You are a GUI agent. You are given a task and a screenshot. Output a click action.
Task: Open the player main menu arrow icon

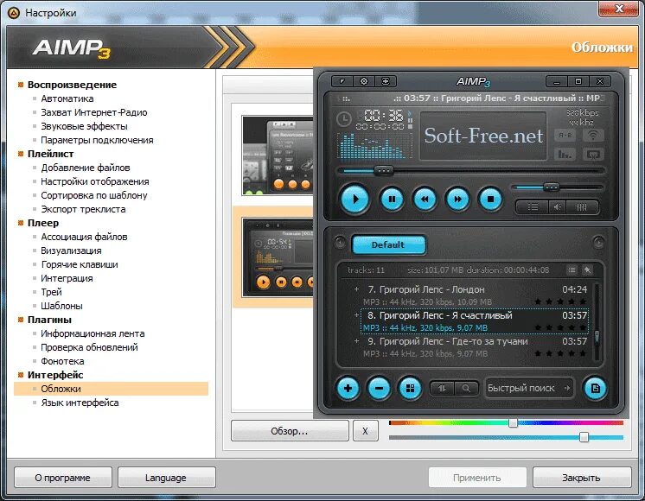[x=342, y=81]
